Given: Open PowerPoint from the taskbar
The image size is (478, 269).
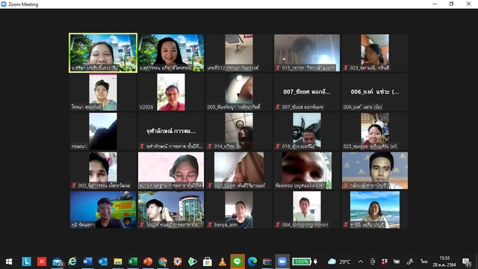Looking at the screenshot, I should pyautogui.click(x=148, y=262).
